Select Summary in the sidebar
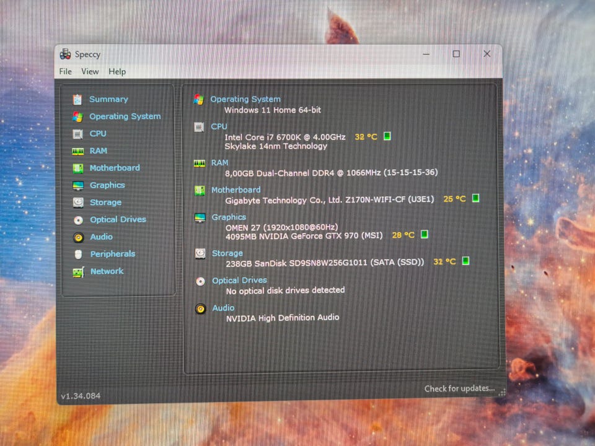This screenshot has width=595, height=446. [x=108, y=99]
